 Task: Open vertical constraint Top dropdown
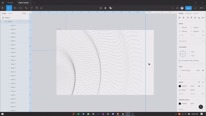pyautogui.click(x=193, y=56)
